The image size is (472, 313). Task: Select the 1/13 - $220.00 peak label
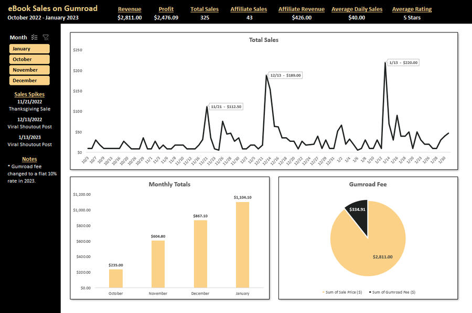403,63
